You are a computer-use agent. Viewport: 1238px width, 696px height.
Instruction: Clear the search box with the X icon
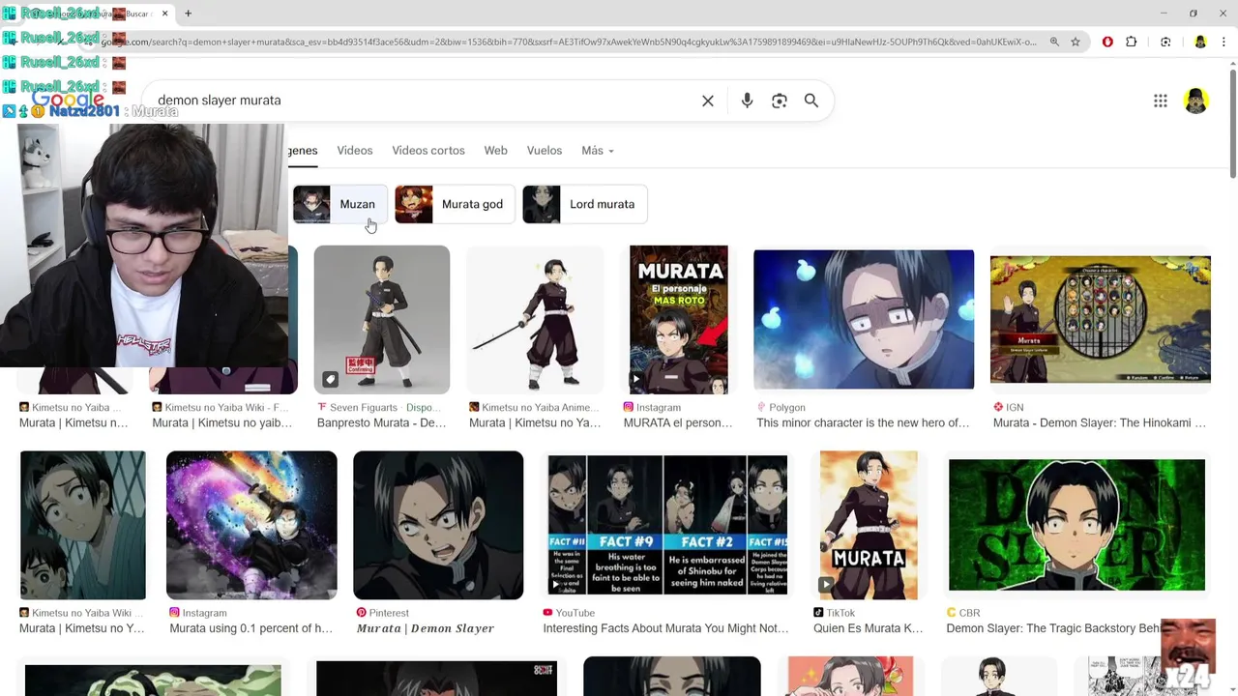tap(708, 101)
